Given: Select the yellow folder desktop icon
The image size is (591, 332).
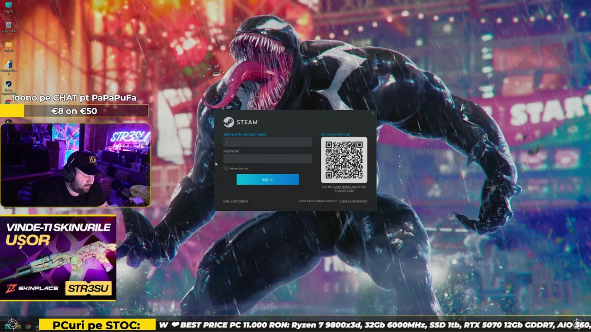Looking at the screenshot, I should (8, 47).
